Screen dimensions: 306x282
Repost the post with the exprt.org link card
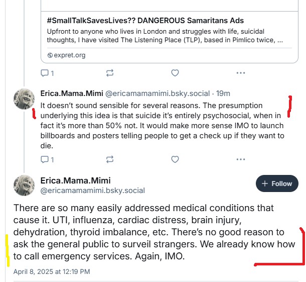(110, 73)
